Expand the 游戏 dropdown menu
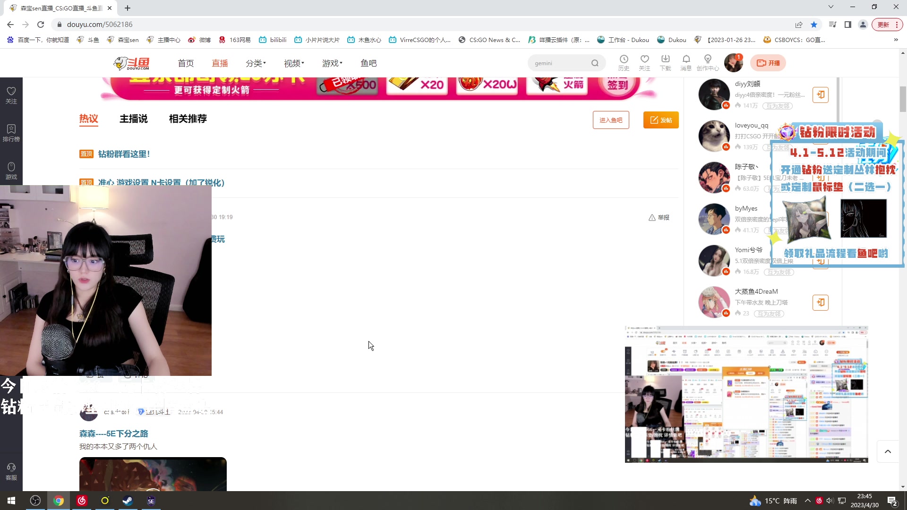The width and height of the screenshot is (907, 510). pyautogui.click(x=332, y=63)
